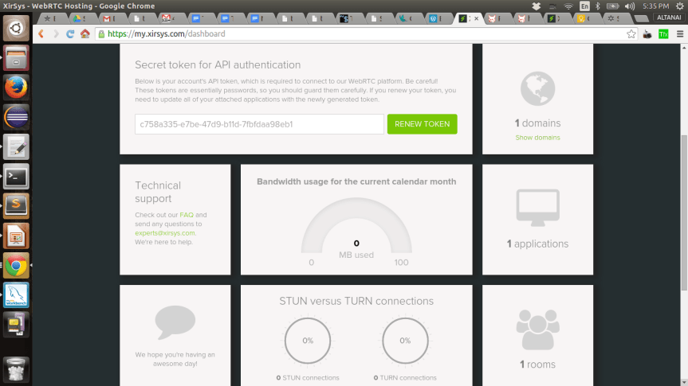The image size is (688, 386).
Task: Bookmark this page with the star icon
Action: (631, 34)
